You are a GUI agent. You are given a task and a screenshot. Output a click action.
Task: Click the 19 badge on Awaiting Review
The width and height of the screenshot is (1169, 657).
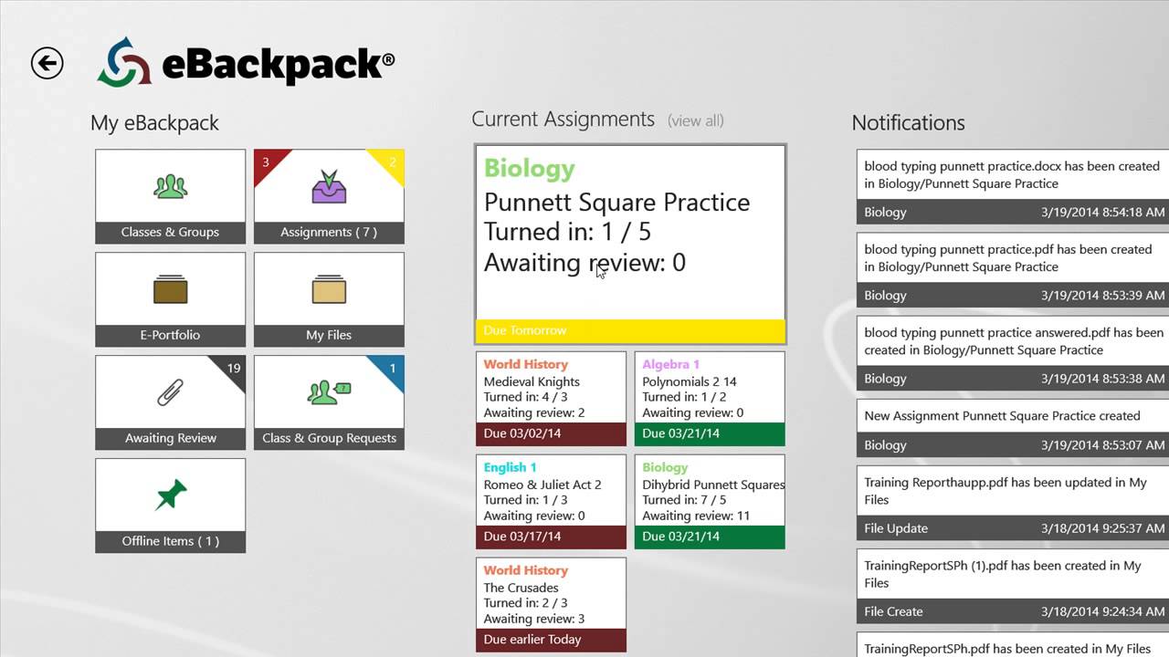[234, 369]
